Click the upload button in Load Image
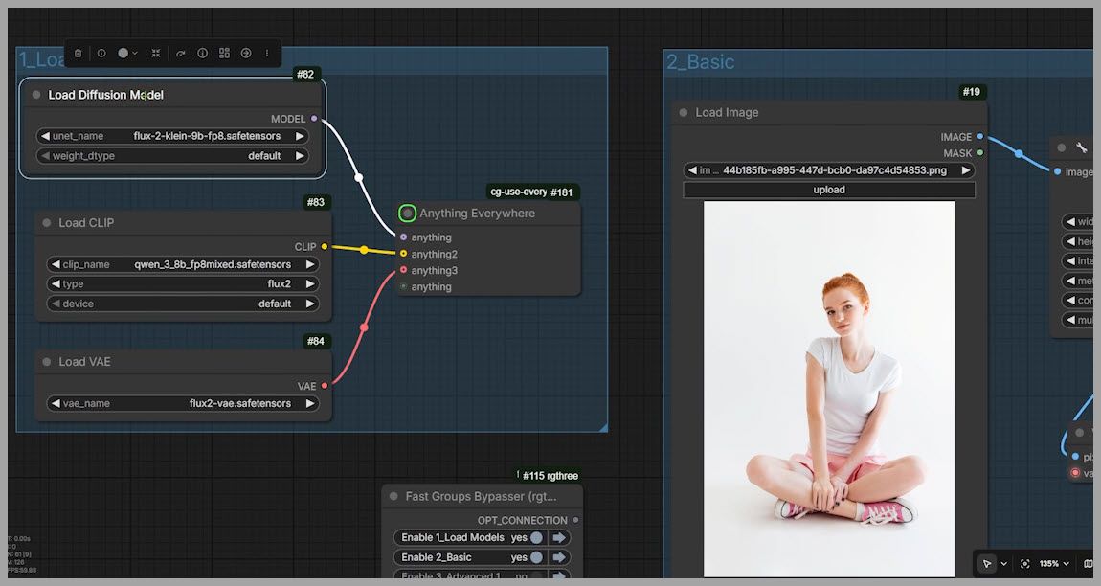The width and height of the screenshot is (1101, 586). coord(828,190)
